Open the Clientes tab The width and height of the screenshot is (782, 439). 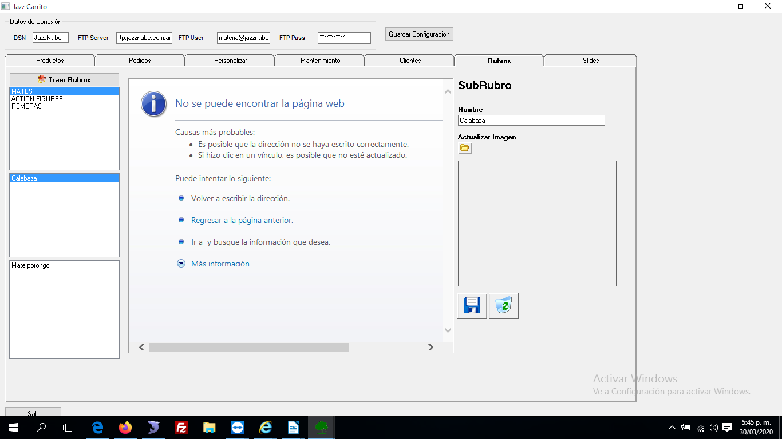[x=410, y=61]
